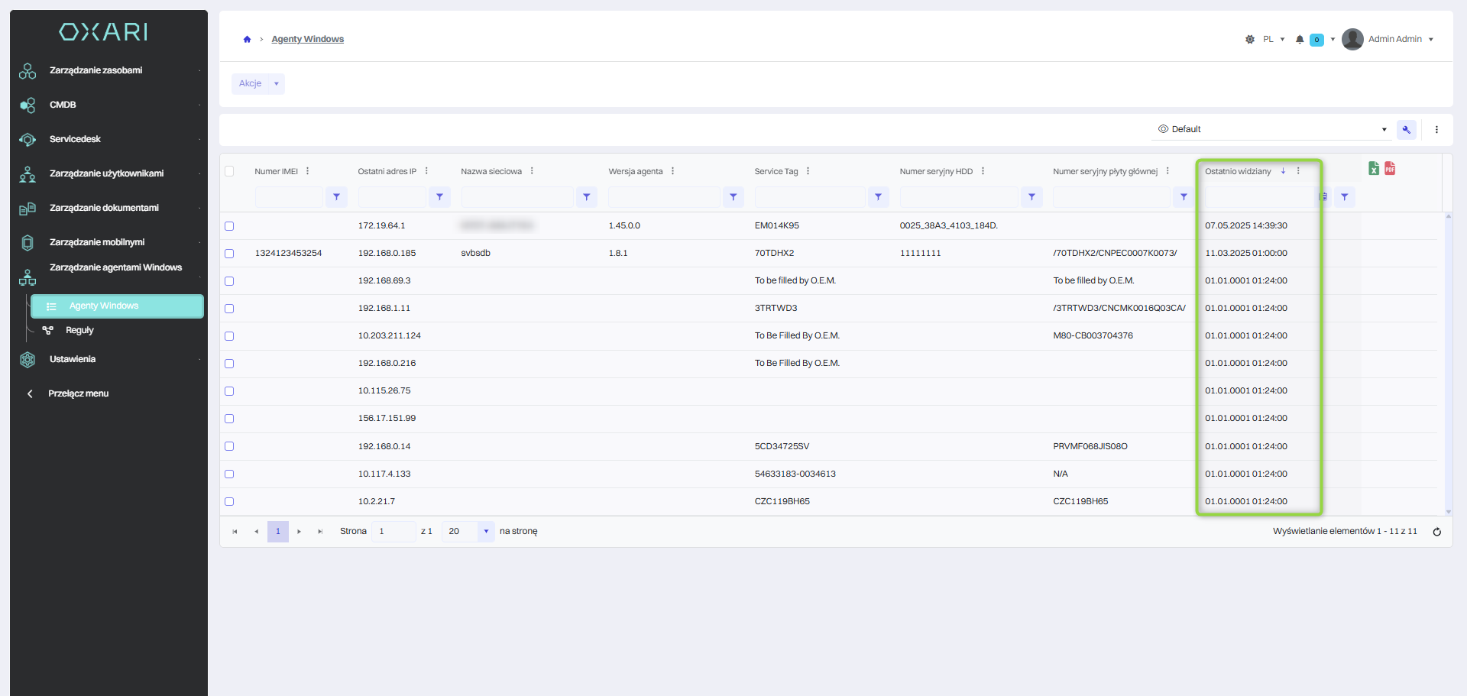The height and width of the screenshot is (696, 1467).
Task: Check the row with IP 172.19.64.1
Action: (x=229, y=226)
